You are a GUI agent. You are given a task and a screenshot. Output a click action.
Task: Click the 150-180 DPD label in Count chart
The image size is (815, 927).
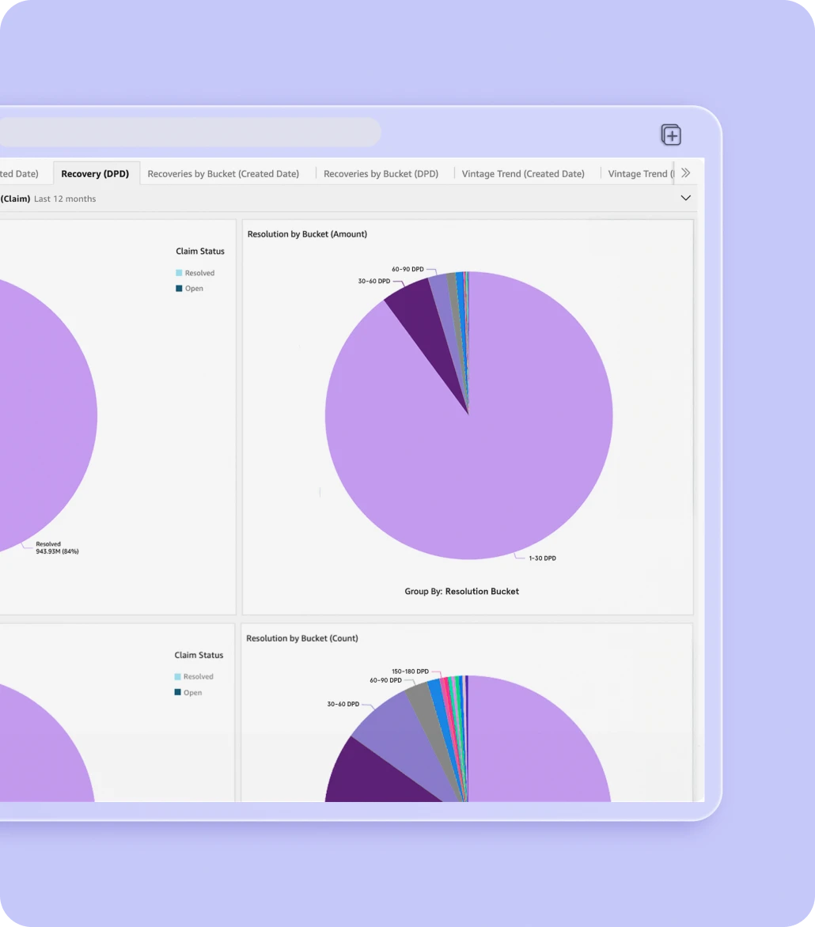tap(410, 672)
